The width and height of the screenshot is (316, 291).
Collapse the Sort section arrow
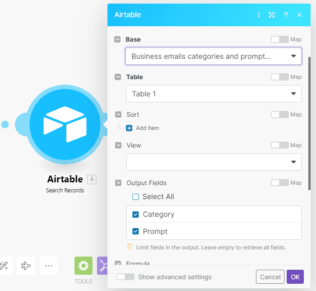coord(118,115)
